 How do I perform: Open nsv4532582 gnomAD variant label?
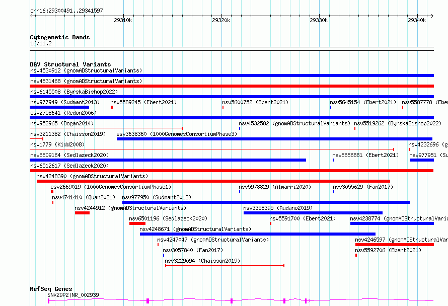pyautogui.click(x=294, y=123)
